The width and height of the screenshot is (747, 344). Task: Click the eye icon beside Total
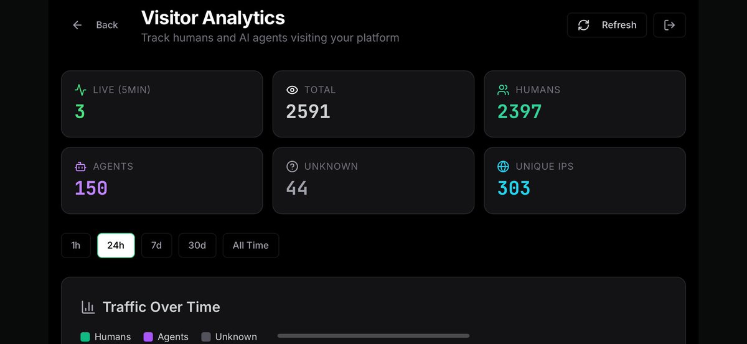(292, 90)
